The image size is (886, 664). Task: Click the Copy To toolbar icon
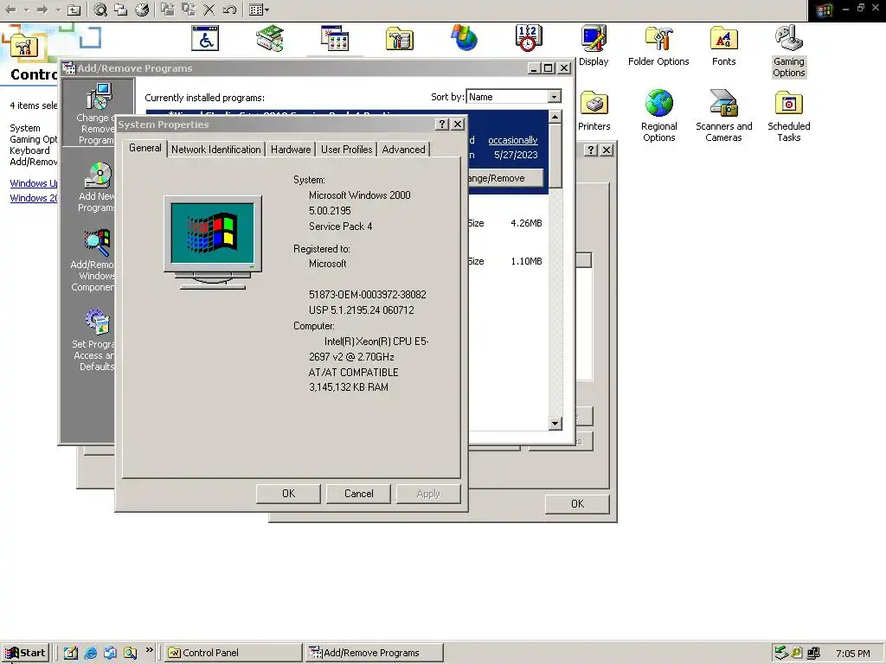point(188,10)
